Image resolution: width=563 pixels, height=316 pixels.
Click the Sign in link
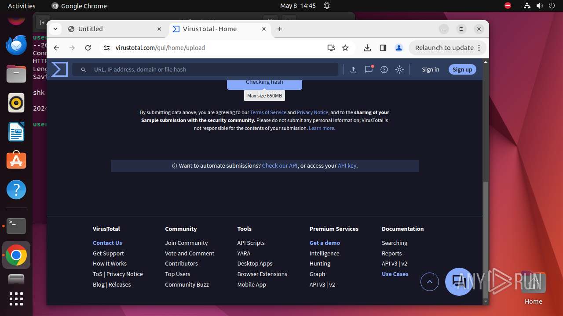pyautogui.click(x=430, y=69)
